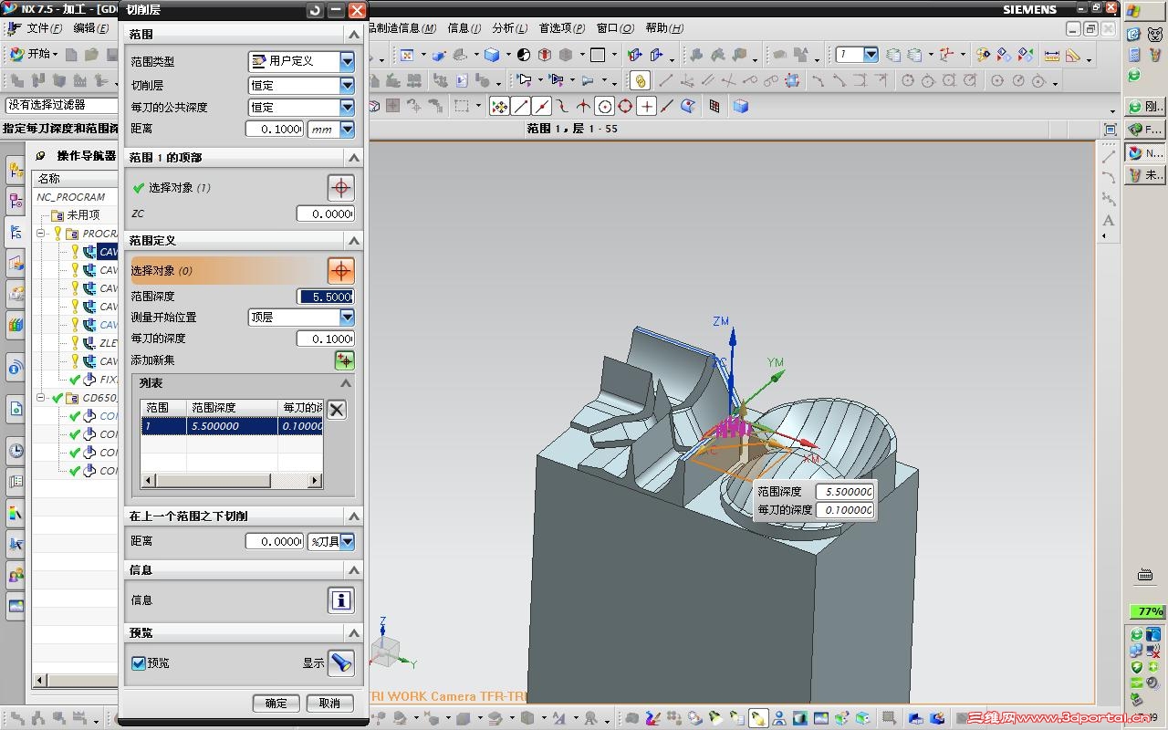Image resolution: width=1168 pixels, height=730 pixels.
Task: Click the reset dialog button in title bar
Action: pos(315,10)
